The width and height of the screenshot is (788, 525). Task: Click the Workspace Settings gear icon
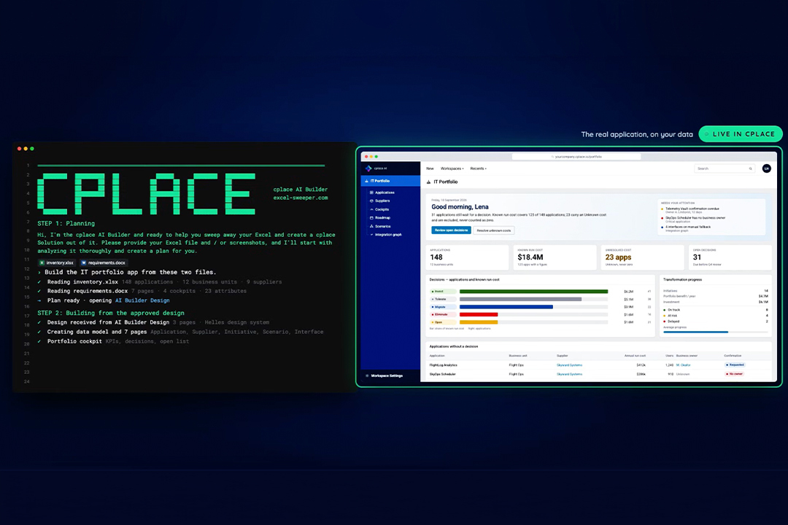coord(367,376)
